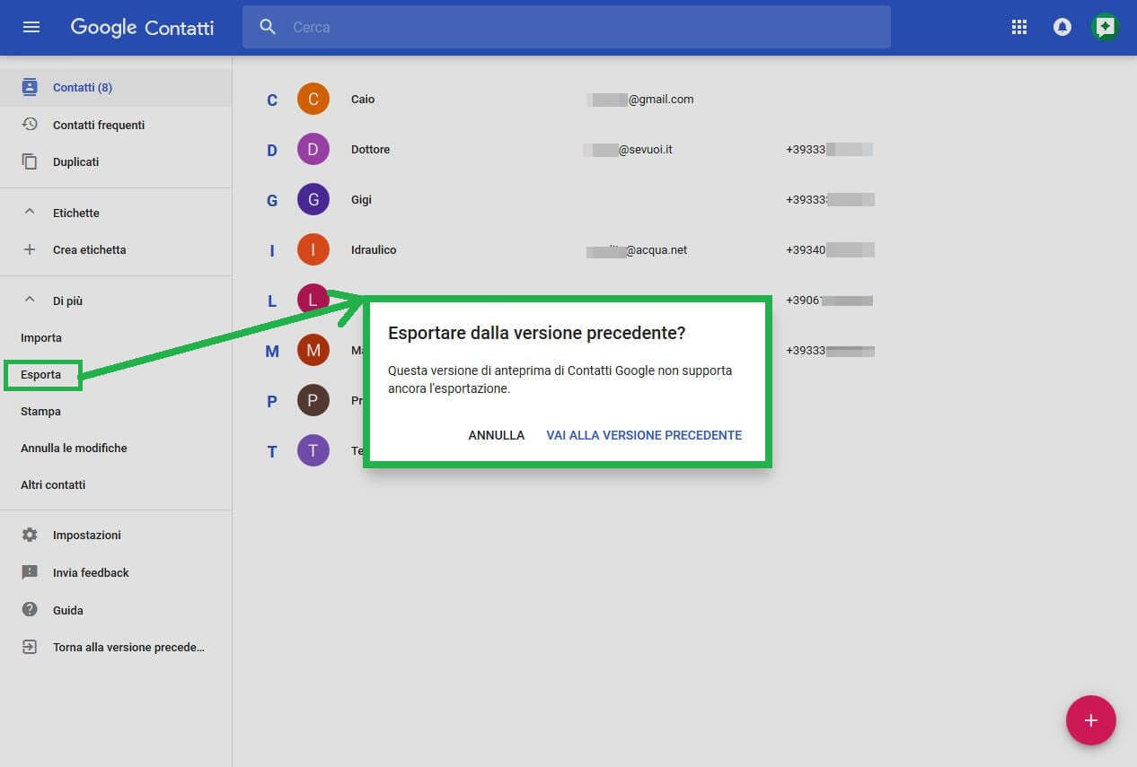The height and width of the screenshot is (767, 1137).
Task: Click the dialog title Esportare dalla versione precedente?
Action: (x=537, y=333)
